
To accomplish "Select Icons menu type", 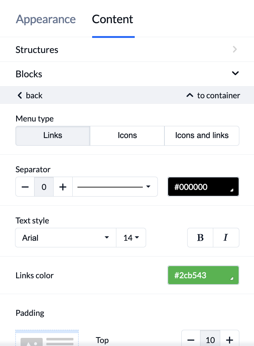I will (127, 135).
